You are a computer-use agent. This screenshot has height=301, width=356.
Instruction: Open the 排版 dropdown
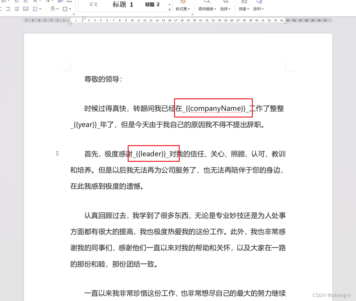pyautogui.click(x=244, y=9)
